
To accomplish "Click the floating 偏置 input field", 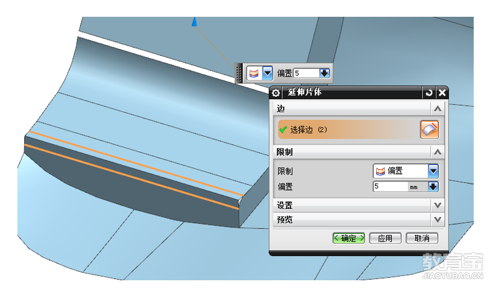I will tap(306, 73).
